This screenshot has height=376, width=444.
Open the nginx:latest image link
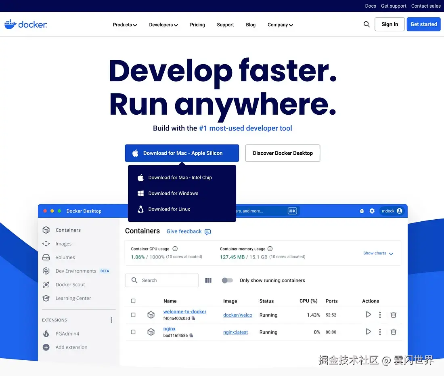[x=235, y=332]
